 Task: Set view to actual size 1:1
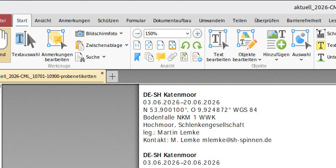[137, 45]
